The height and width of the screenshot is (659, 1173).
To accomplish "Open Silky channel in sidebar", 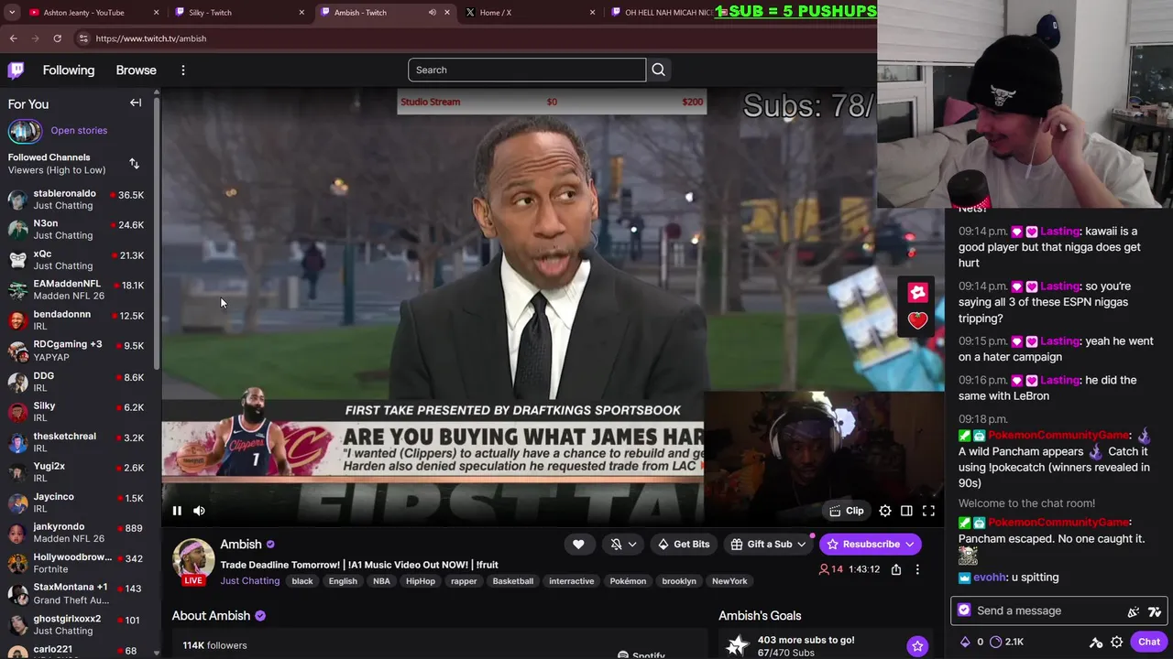I will tap(77, 412).
